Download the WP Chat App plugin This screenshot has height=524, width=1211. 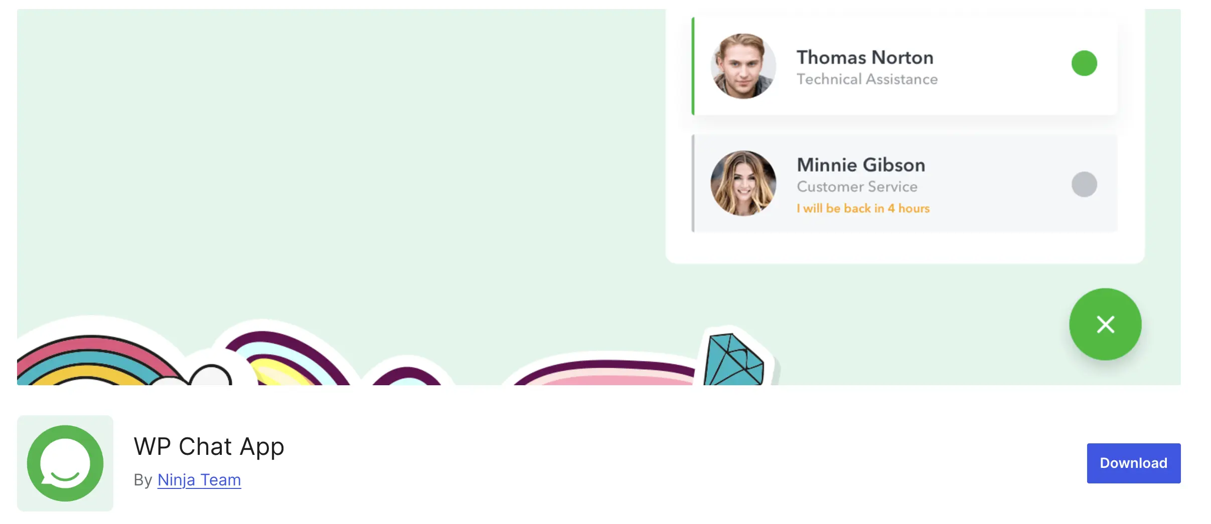point(1133,463)
